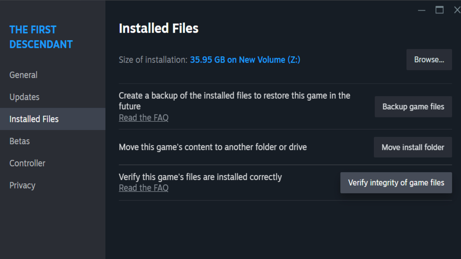The height and width of the screenshot is (259, 461).
Task: Open the General settings tab
Action: [x=23, y=75]
